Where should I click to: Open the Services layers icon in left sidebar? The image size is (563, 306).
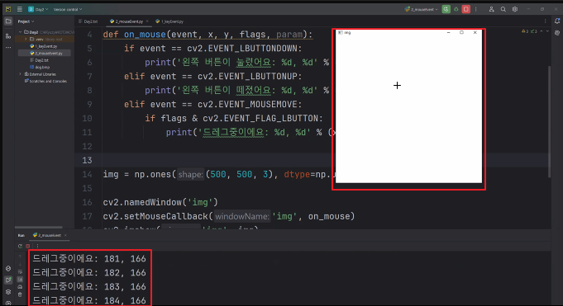[8, 292]
